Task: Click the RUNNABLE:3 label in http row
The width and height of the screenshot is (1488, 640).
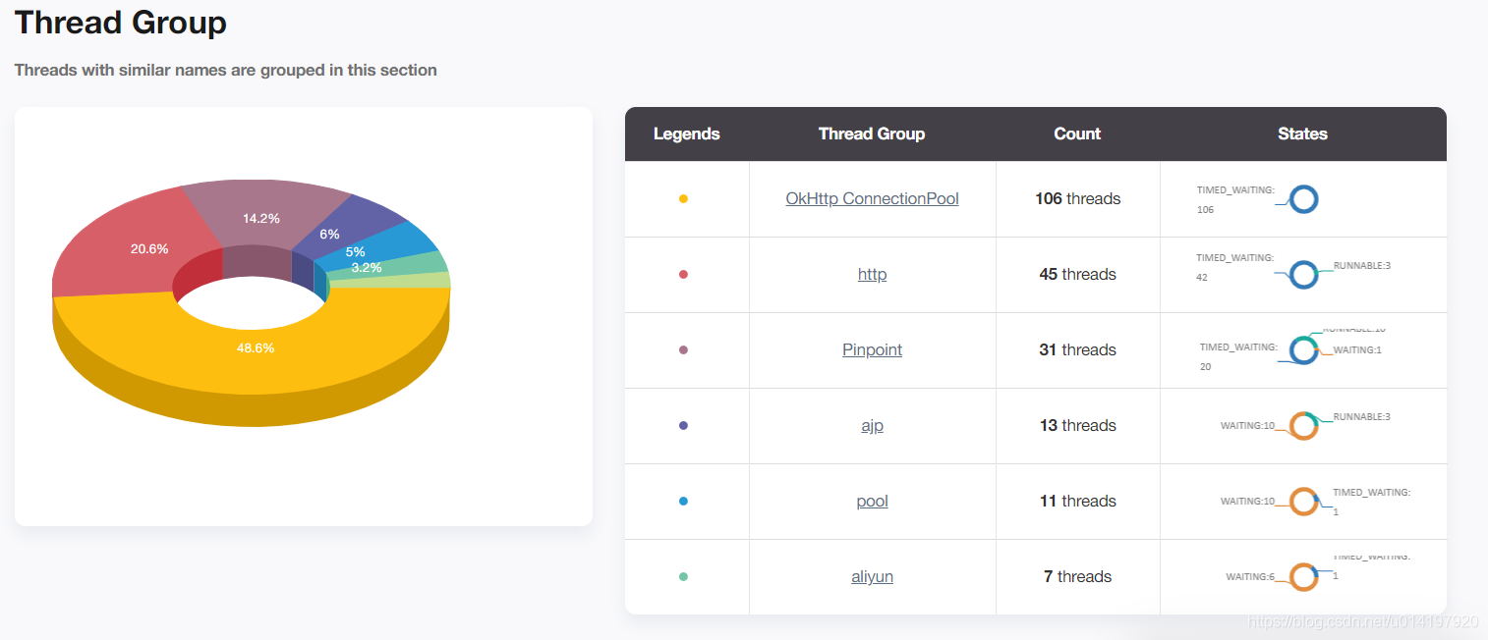Action: point(1362,265)
